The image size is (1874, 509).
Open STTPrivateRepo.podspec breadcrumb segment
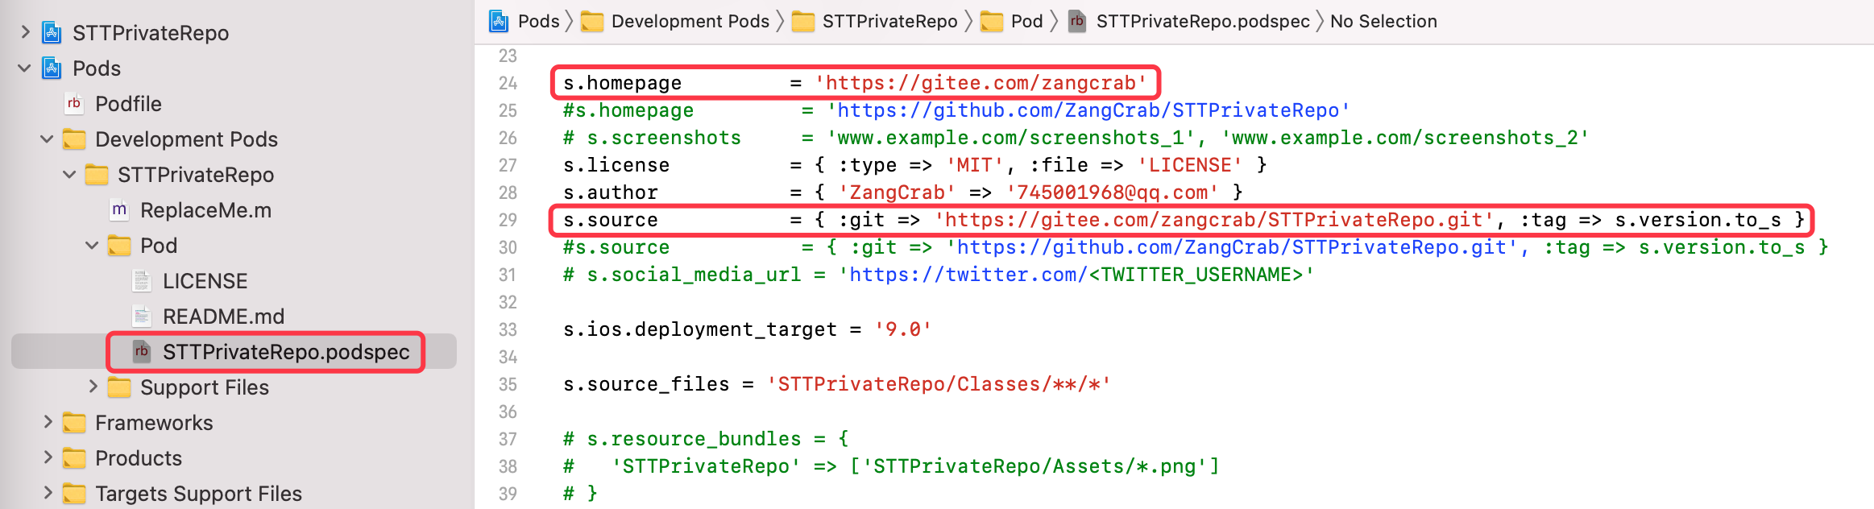pos(1203,22)
